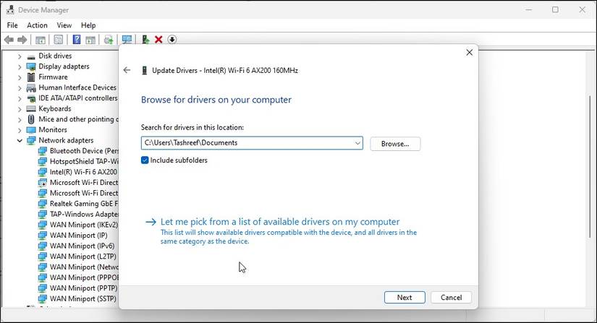Screen dimensions: 597x323
Task: Open the Action menu
Action: point(37,25)
